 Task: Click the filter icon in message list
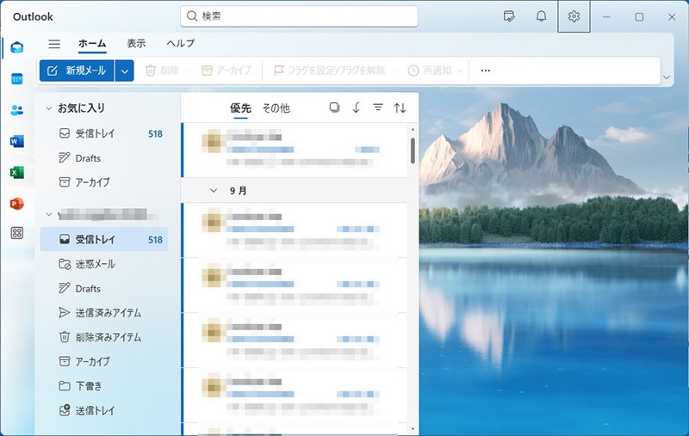tap(378, 107)
